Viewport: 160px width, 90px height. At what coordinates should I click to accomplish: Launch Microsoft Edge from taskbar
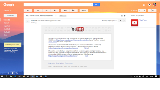pyautogui.click(x=15, y=76)
